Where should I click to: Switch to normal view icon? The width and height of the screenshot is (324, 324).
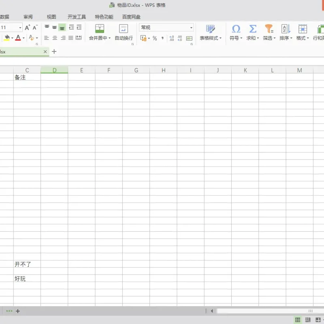point(298,320)
